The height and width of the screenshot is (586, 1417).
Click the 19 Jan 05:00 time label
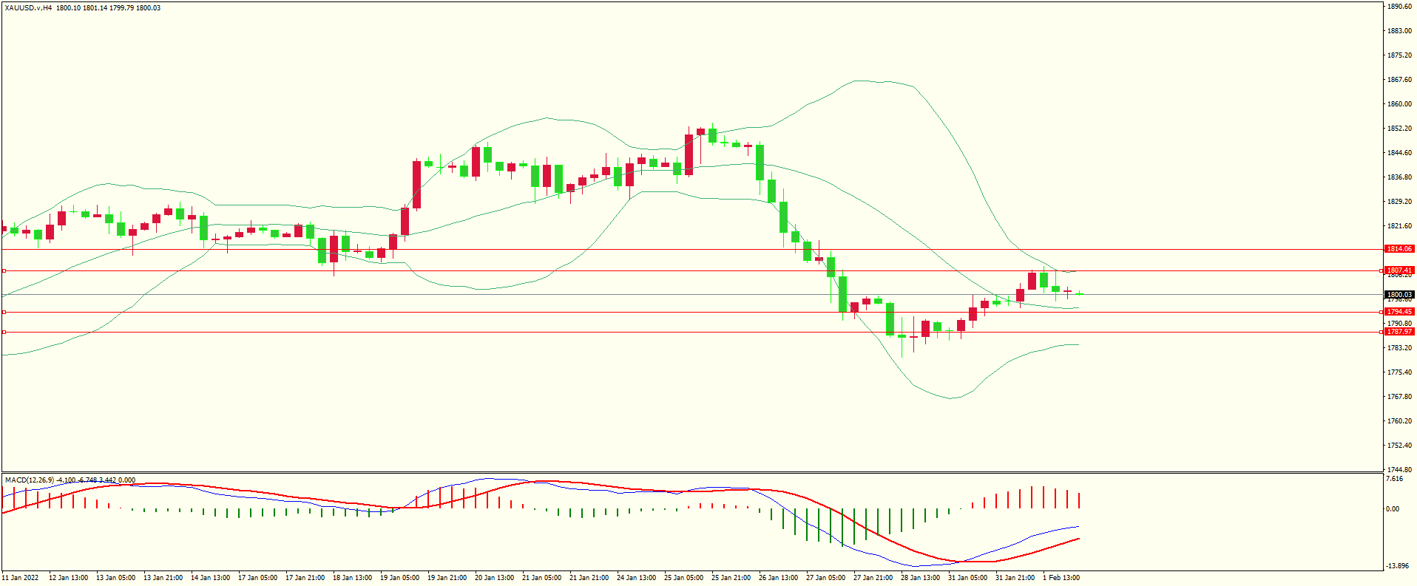click(399, 578)
